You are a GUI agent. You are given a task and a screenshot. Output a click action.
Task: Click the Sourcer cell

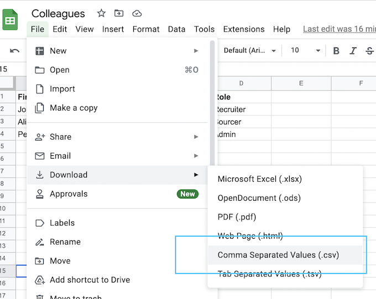[244, 122]
